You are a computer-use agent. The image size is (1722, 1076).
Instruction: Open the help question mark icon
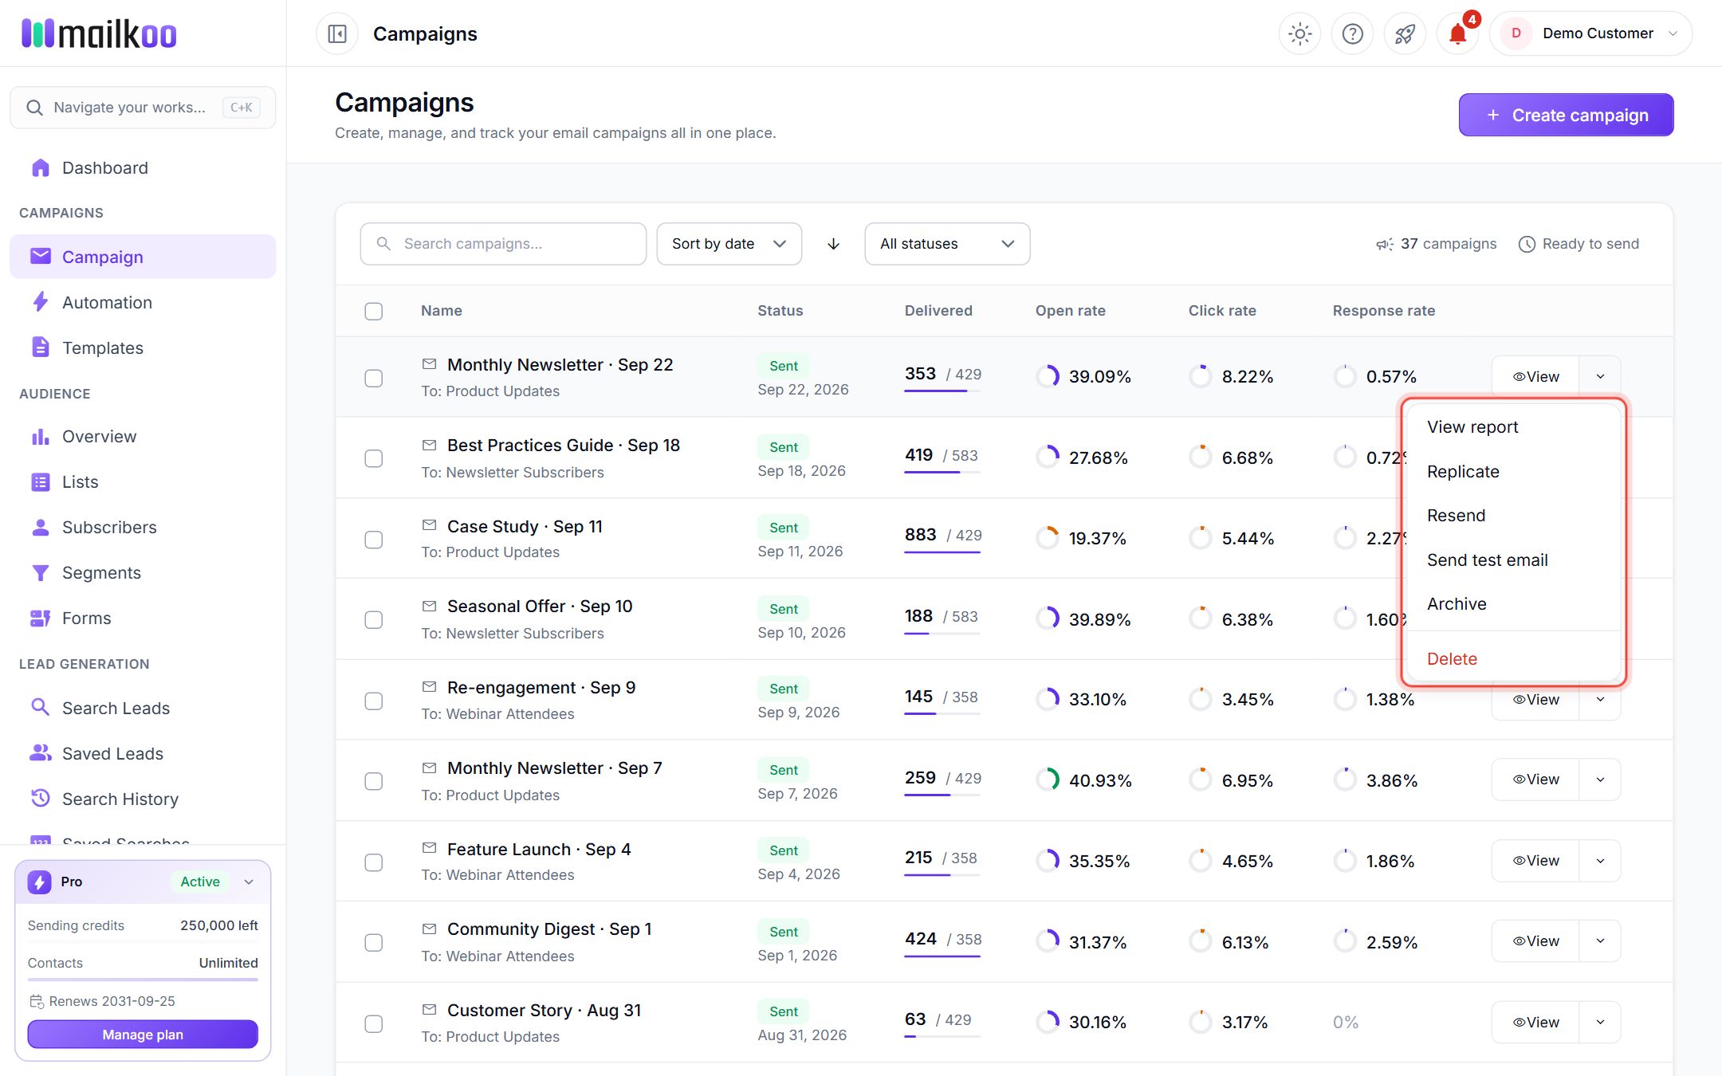(1352, 33)
